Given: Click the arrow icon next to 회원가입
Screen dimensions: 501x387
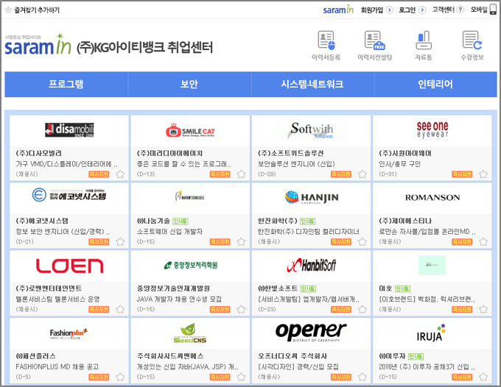Looking at the screenshot, I should coord(389,10).
